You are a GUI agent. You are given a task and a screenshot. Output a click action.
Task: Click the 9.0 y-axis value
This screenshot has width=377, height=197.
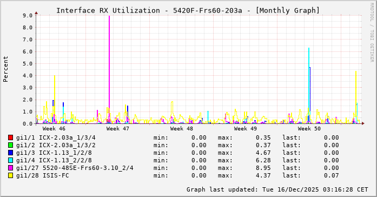pos(28,16)
